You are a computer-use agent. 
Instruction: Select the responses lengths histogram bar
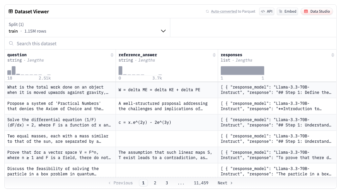point(242,71)
